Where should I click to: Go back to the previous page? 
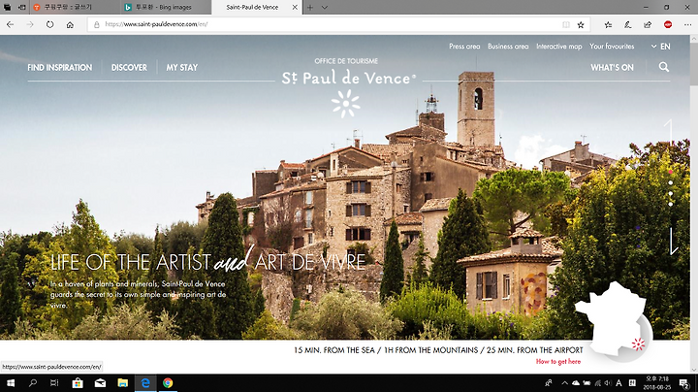click(11, 24)
